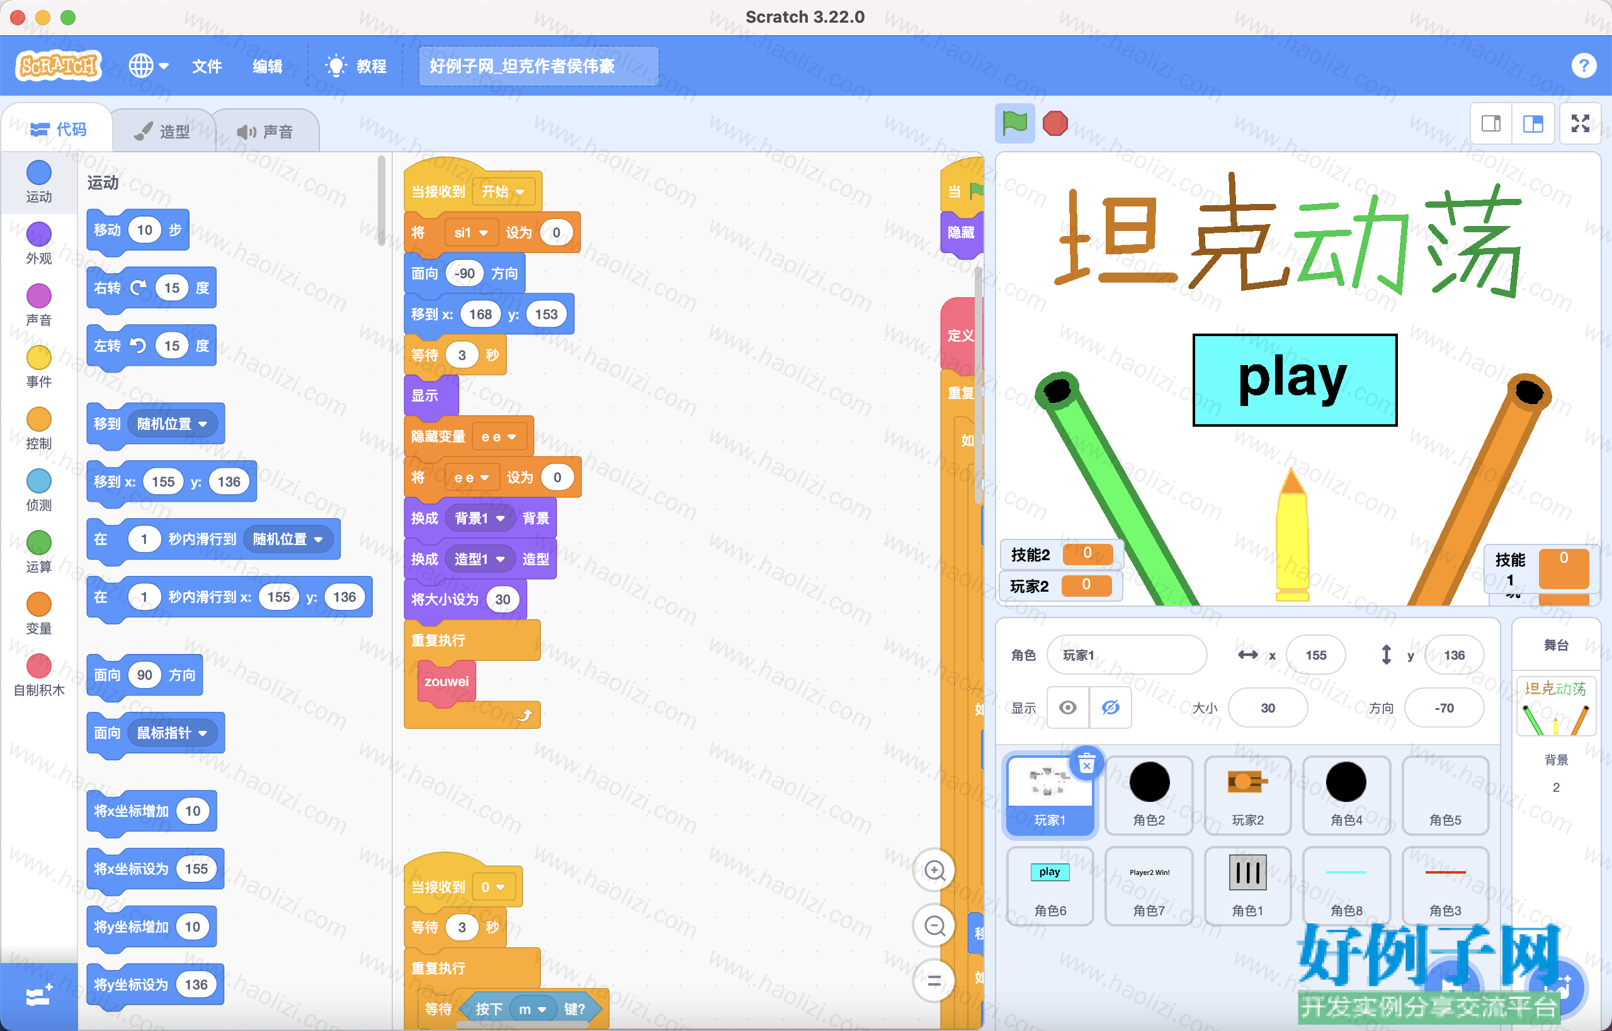Switch to small stage layout

pyautogui.click(x=1490, y=123)
